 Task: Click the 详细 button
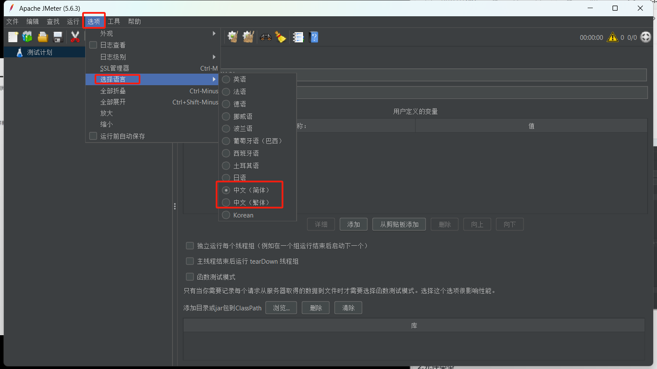coord(321,224)
